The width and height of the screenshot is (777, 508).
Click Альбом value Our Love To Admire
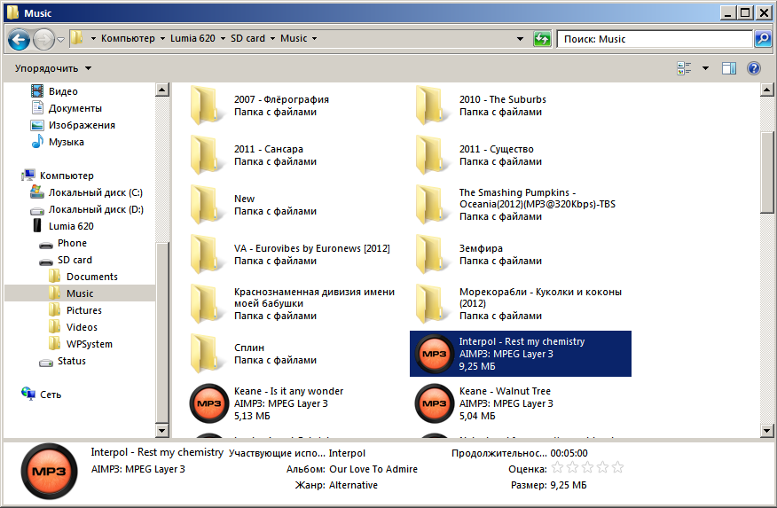click(x=373, y=469)
